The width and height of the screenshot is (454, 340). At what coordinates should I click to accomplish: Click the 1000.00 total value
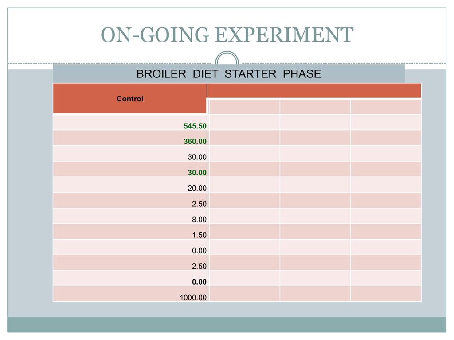pos(193,297)
